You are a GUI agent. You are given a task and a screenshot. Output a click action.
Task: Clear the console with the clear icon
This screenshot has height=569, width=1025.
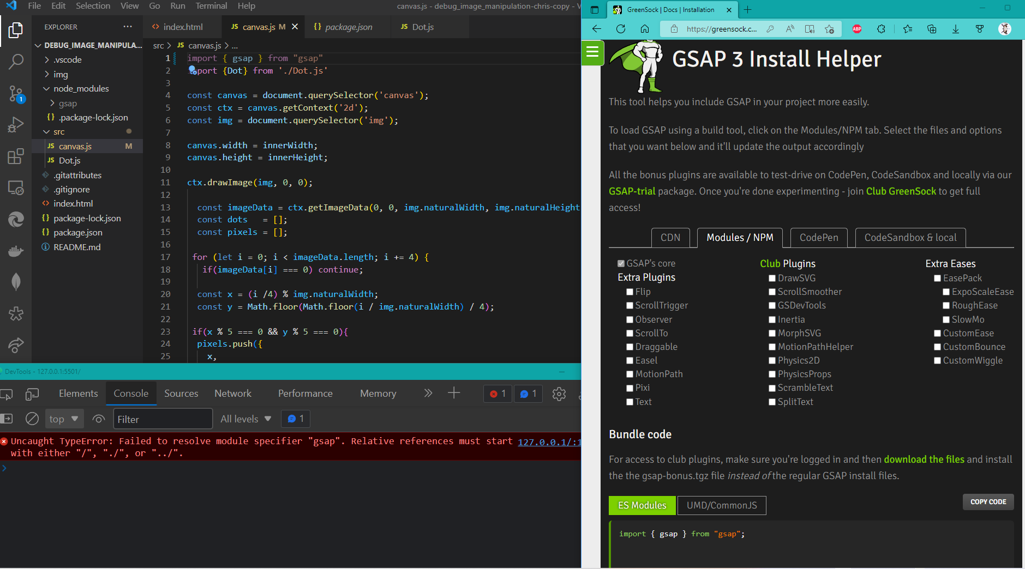(32, 419)
